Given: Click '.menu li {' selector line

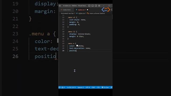Looking at the screenshot, I should point(72,31).
